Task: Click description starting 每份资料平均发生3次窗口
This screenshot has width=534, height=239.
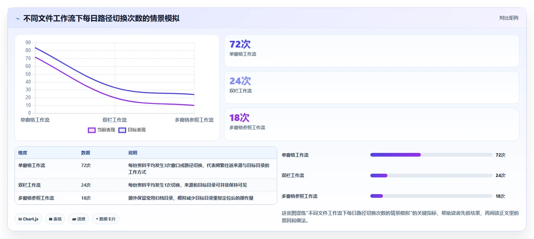Action: point(199,169)
